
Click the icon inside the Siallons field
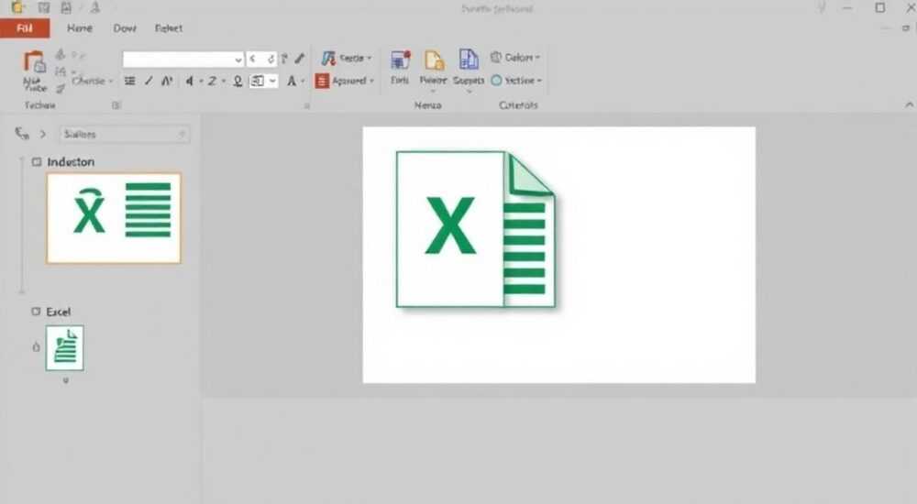[x=182, y=134]
